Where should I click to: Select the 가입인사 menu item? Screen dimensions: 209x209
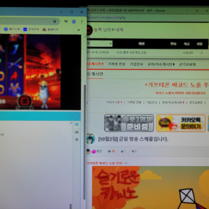136,64
